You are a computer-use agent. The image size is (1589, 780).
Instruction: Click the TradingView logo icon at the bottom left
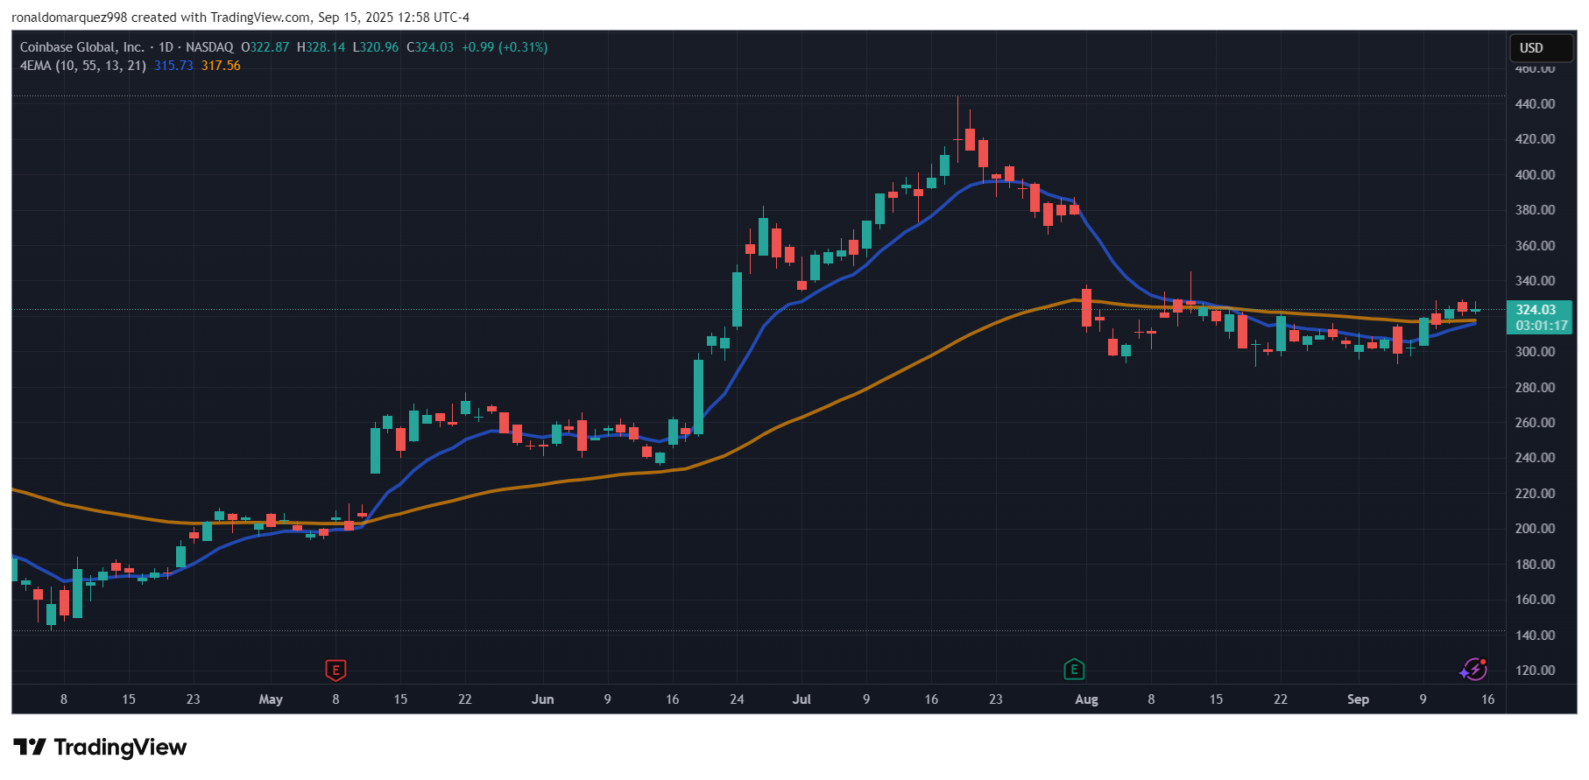point(30,747)
